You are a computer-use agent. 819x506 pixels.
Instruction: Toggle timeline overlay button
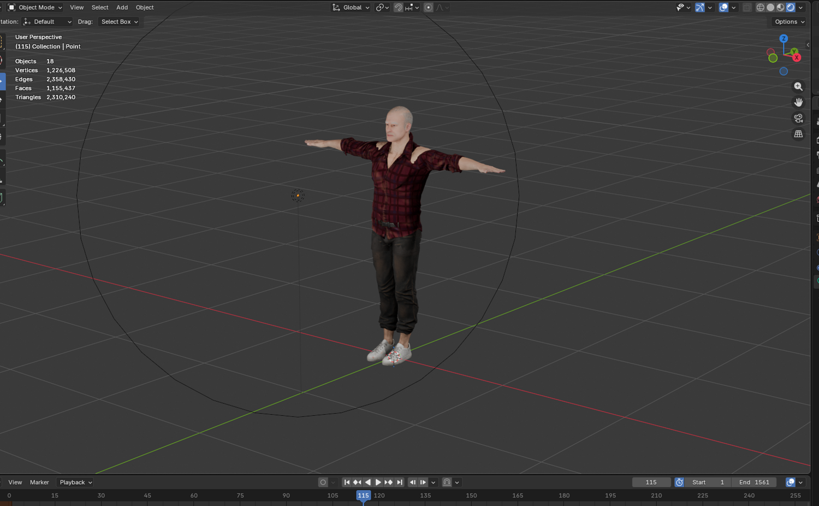790,483
